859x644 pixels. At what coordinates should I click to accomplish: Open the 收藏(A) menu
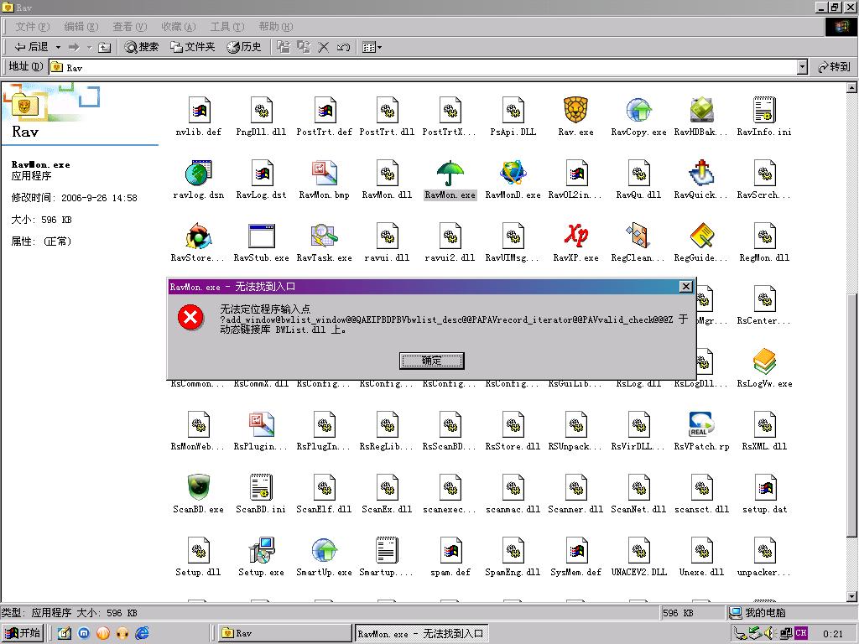tap(179, 26)
